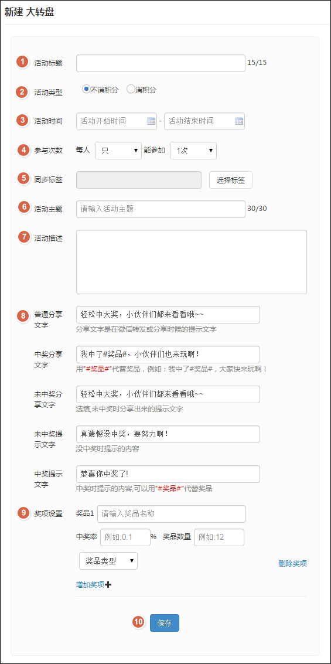This screenshot has height=664, width=331.
Task: Click the 选择标签 button
Action: [x=231, y=180]
